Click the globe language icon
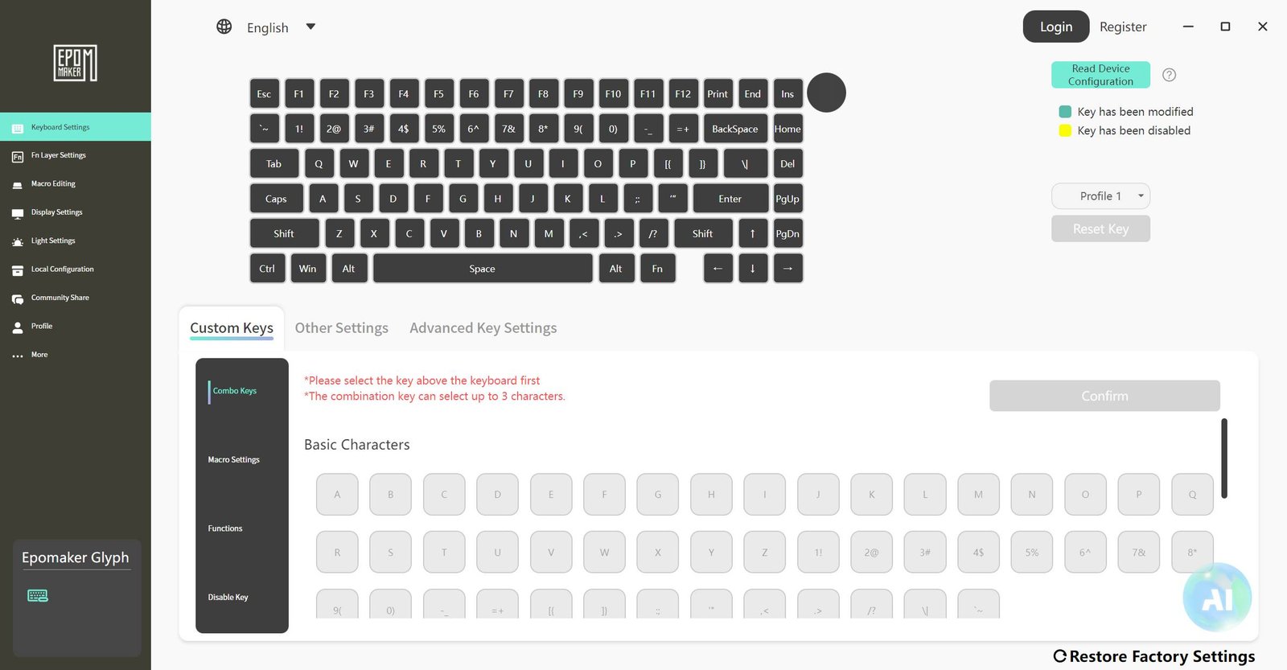This screenshot has height=670, width=1287. click(x=224, y=27)
